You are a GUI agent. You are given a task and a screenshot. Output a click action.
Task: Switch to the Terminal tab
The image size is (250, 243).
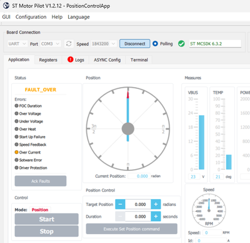pyautogui.click(x=139, y=60)
